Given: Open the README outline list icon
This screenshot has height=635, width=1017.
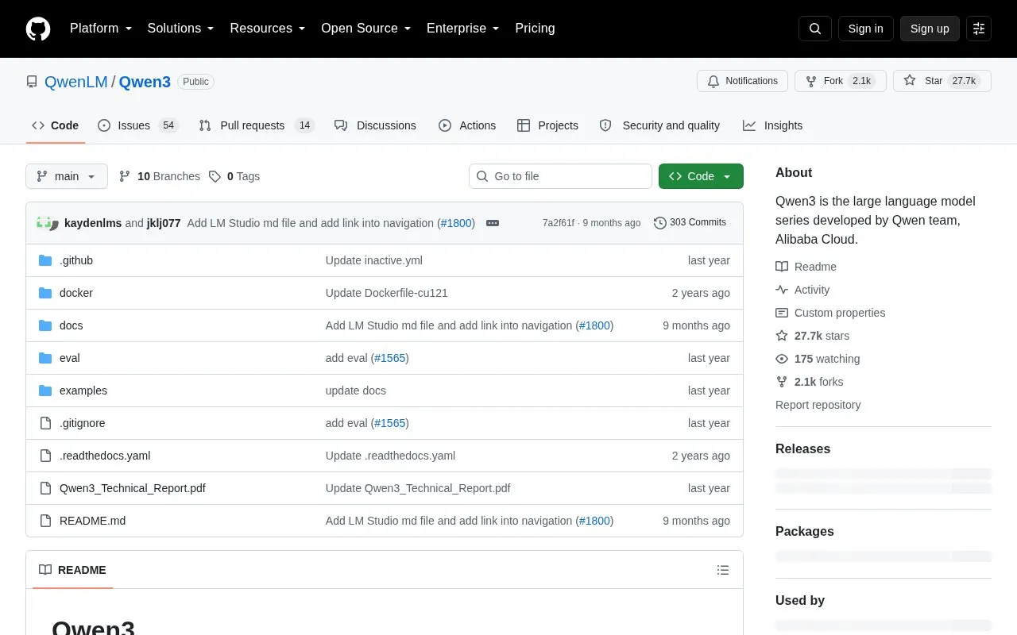Looking at the screenshot, I should (x=723, y=570).
